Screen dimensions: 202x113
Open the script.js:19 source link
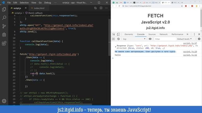[190, 51]
